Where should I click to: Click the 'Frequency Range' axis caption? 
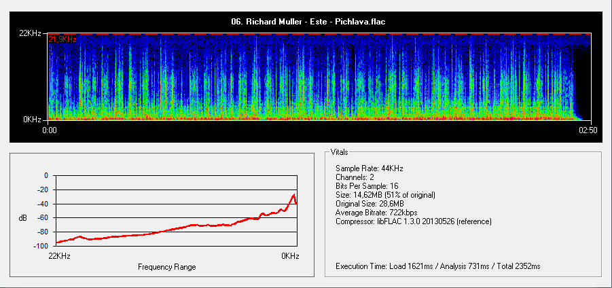pyautogui.click(x=166, y=267)
